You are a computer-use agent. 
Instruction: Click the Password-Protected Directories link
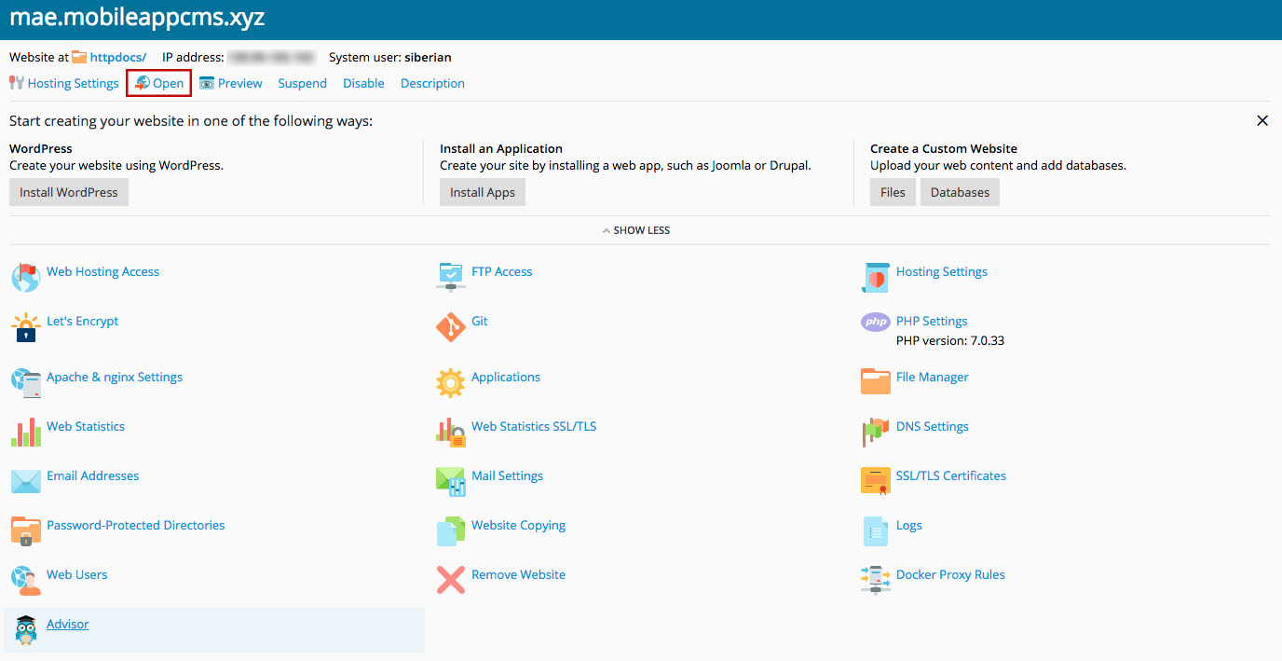[x=136, y=525]
